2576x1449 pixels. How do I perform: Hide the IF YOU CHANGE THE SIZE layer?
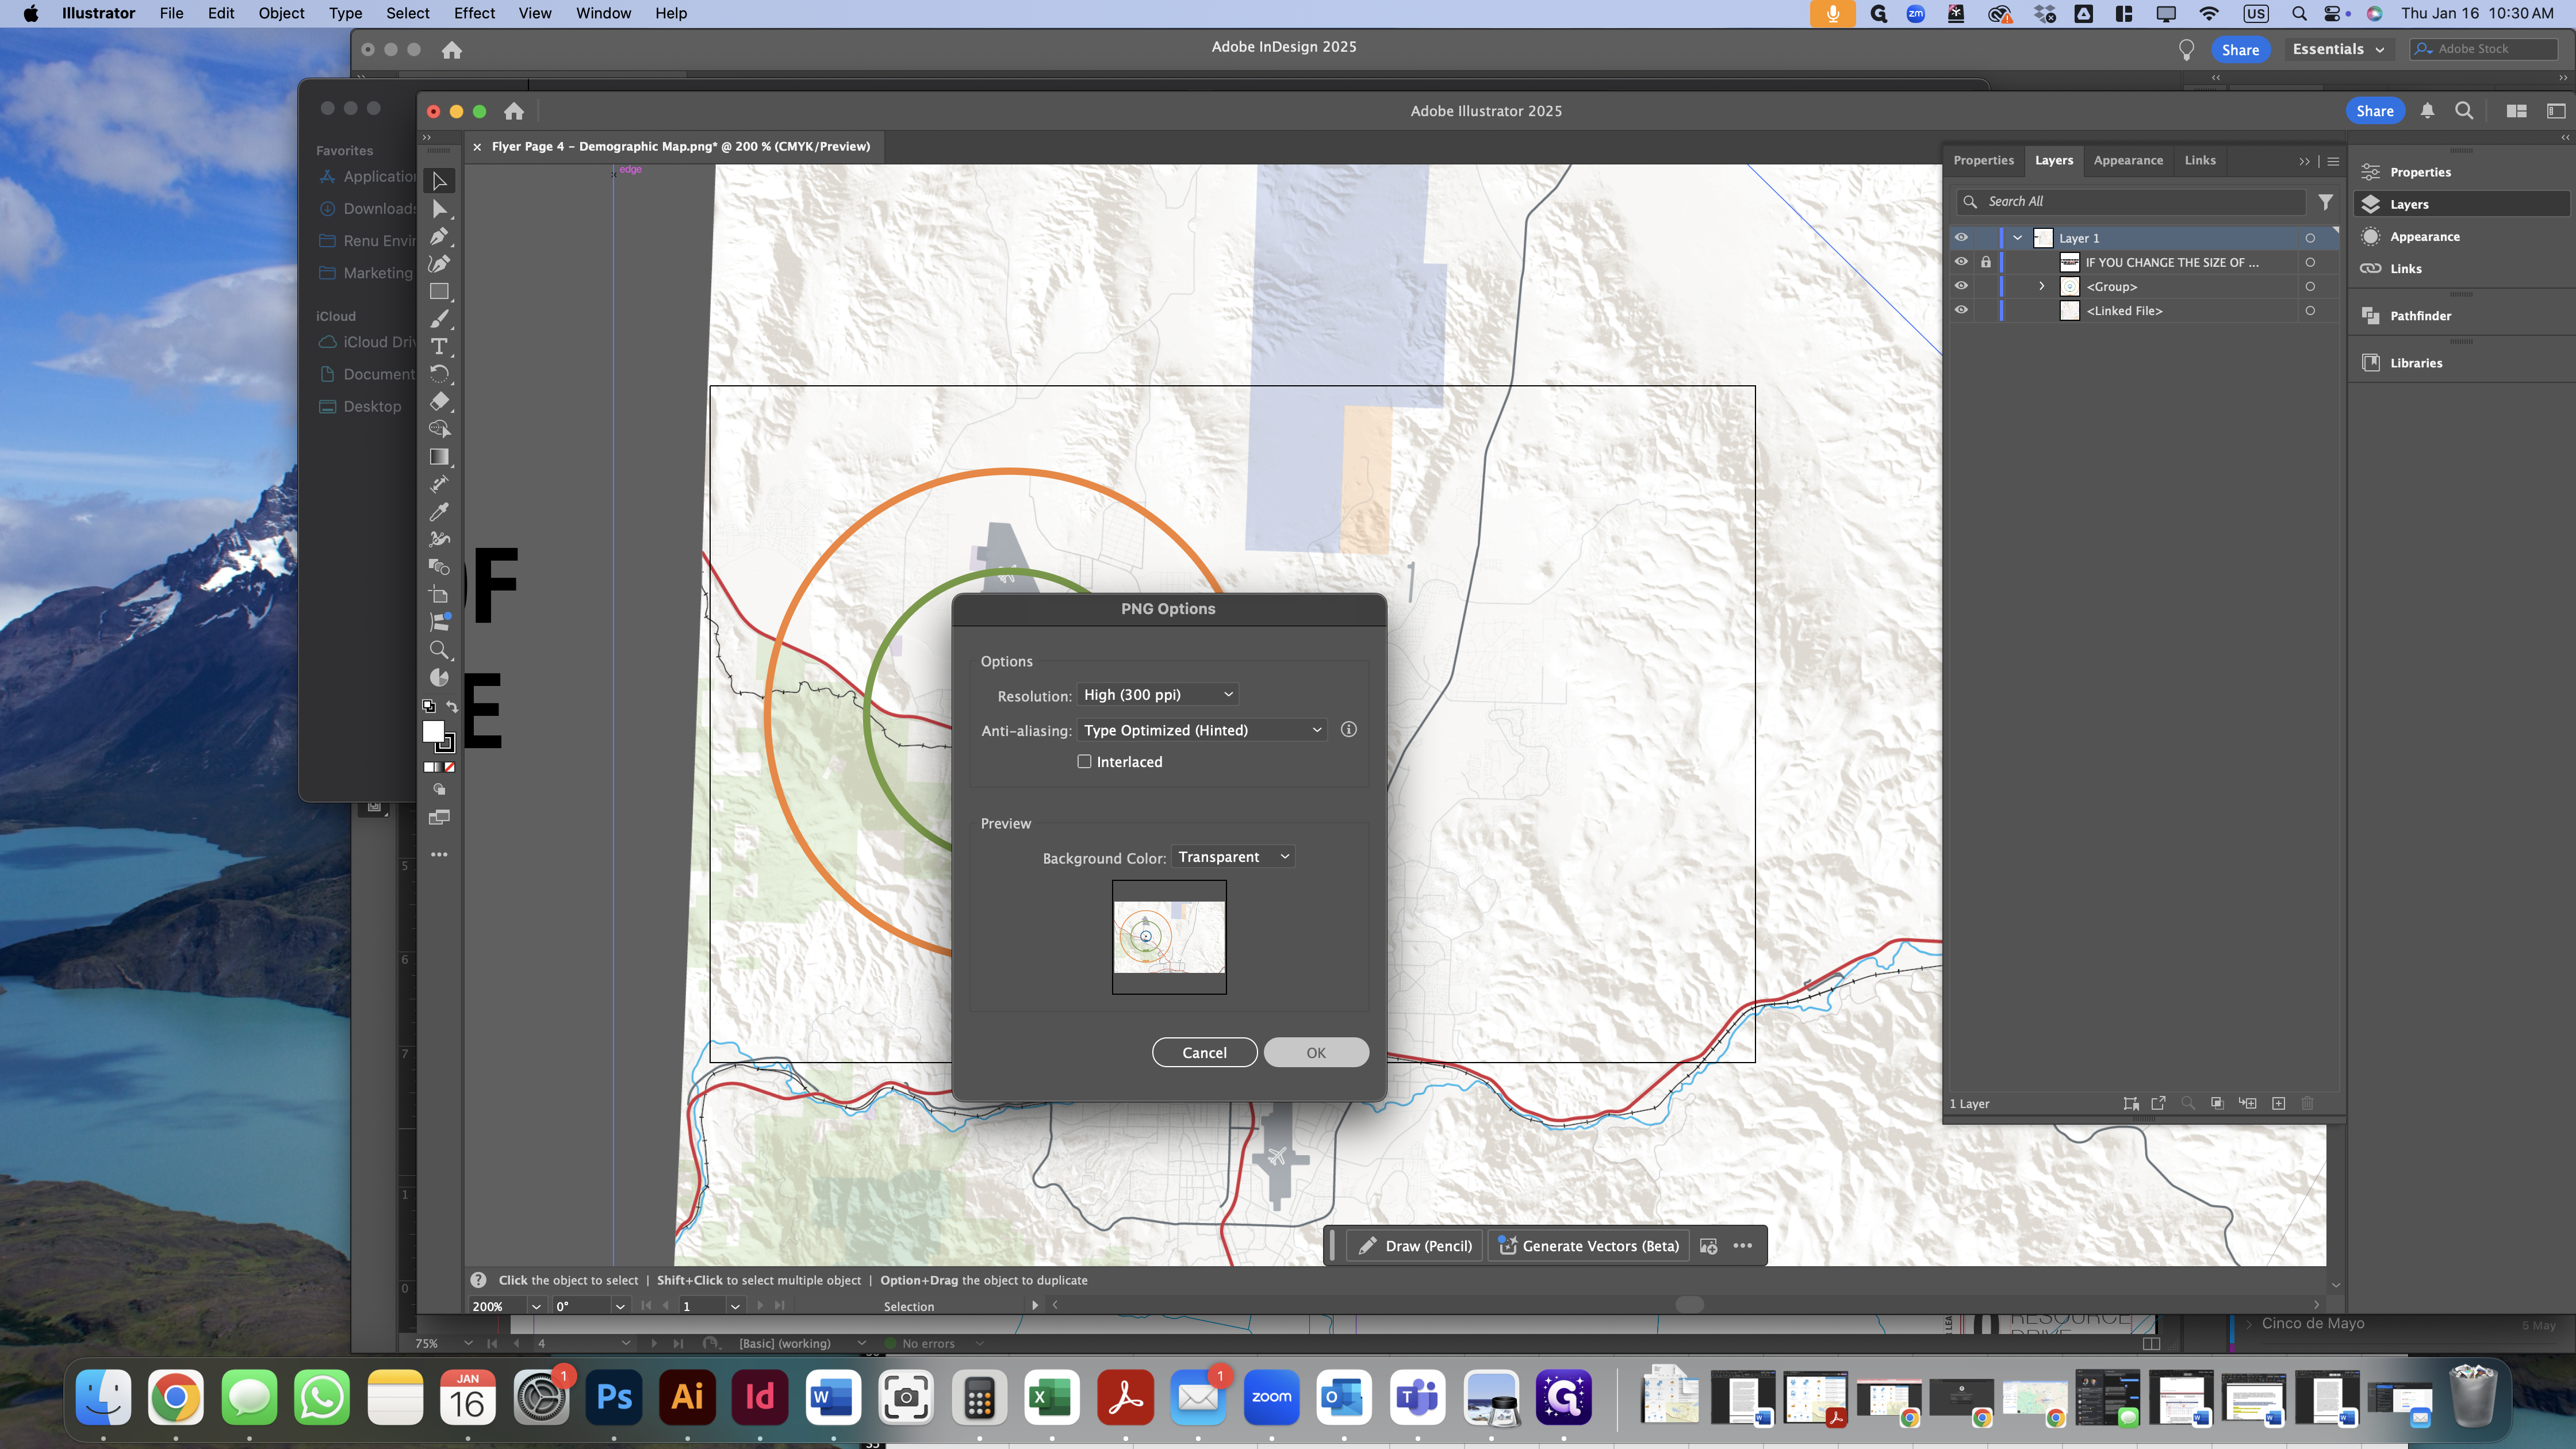[x=1961, y=262]
